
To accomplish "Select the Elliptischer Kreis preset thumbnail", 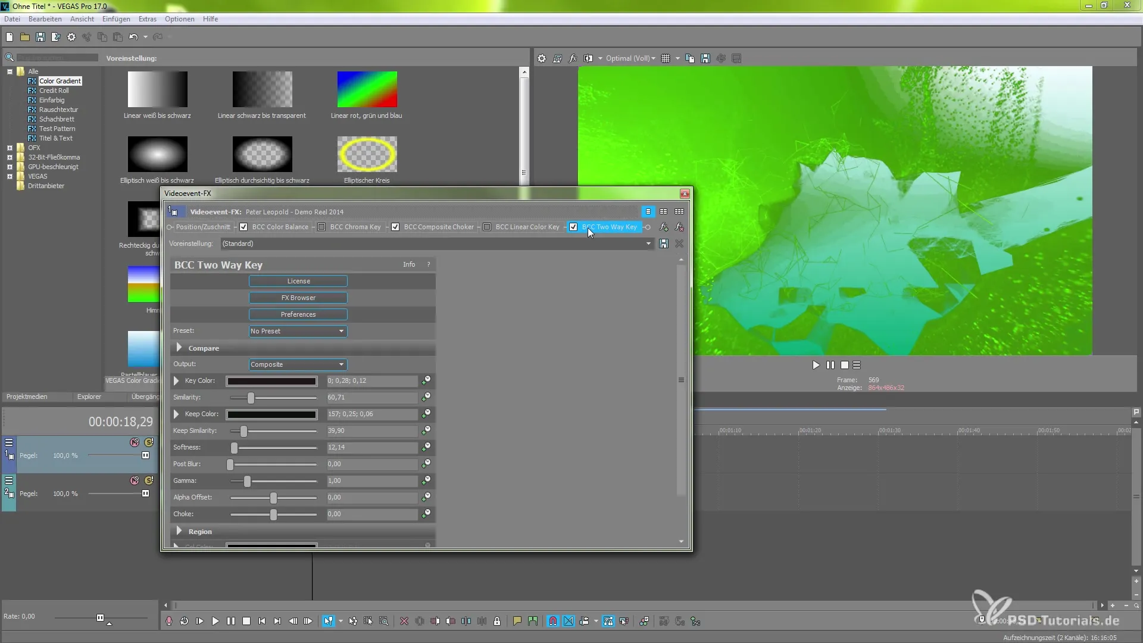I will coord(367,154).
